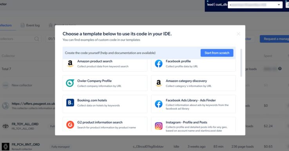Click the Renault logo for FR_PCH_RNT_ORD
Image resolution: width=289 pixels, height=151 pixels.
(5, 147)
